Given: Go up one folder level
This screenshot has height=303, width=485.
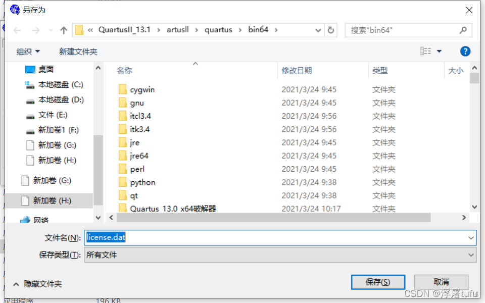Looking at the screenshot, I should 64,30.
